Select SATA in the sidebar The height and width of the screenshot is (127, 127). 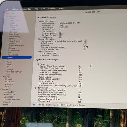click(x=9, y=65)
